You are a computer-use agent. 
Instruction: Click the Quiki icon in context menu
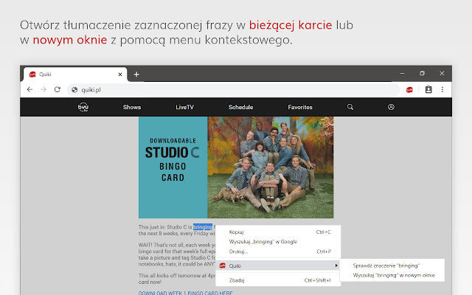[x=223, y=265]
